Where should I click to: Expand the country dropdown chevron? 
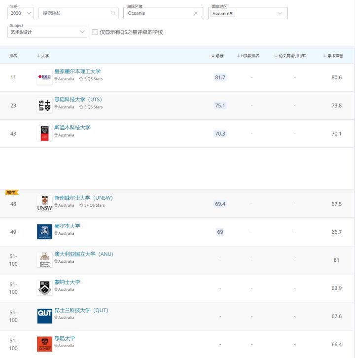[280, 13]
